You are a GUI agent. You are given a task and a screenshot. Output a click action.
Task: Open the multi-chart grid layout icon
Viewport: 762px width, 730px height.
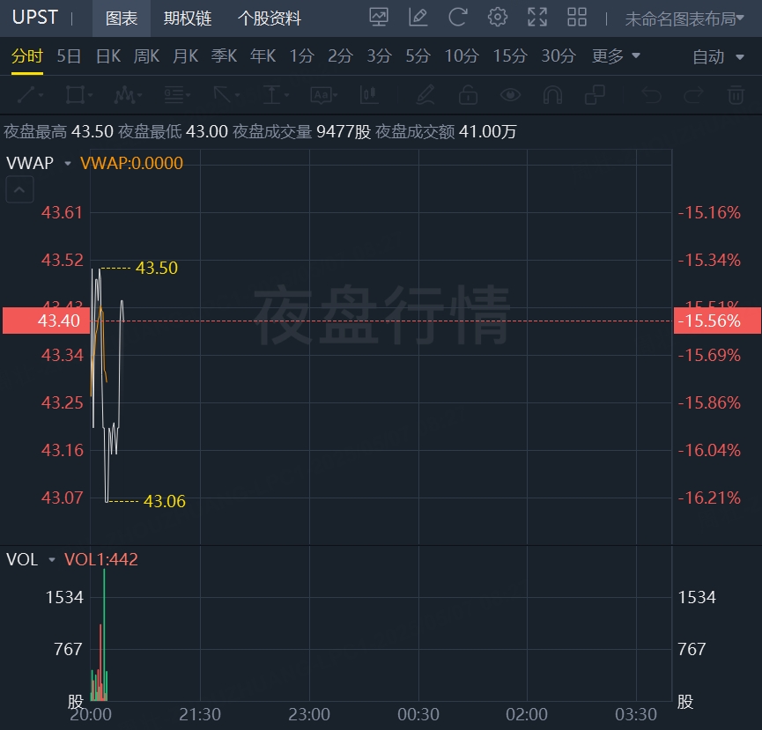coord(577,18)
